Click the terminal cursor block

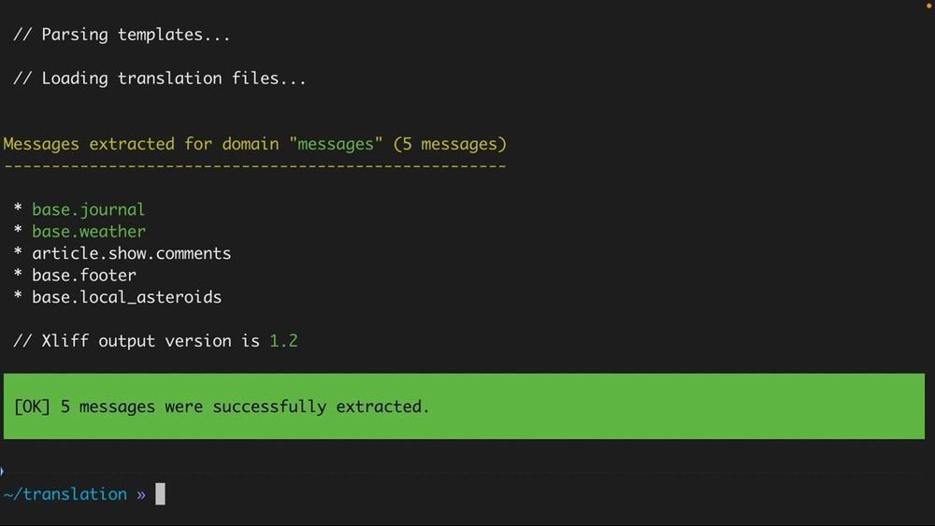161,494
